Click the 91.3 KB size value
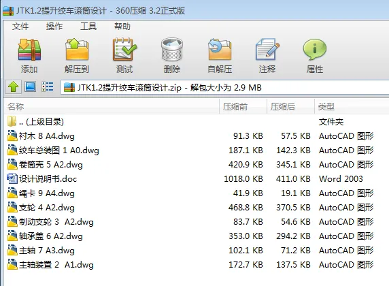The width and height of the screenshot is (389, 286). (x=248, y=136)
